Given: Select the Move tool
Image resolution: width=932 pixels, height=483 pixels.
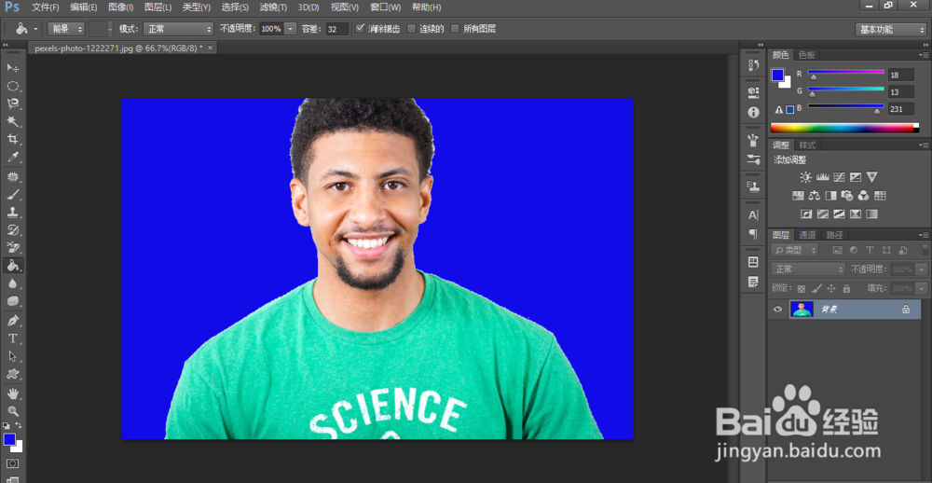Looking at the screenshot, I should pos(12,68).
